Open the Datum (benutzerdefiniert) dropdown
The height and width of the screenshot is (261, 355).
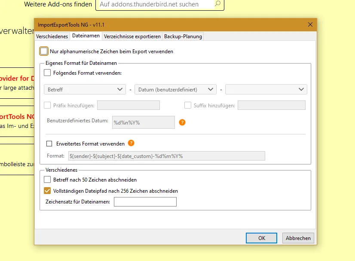175,89
